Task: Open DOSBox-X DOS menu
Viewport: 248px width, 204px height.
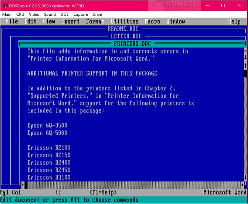Action: click(x=64, y=15)
